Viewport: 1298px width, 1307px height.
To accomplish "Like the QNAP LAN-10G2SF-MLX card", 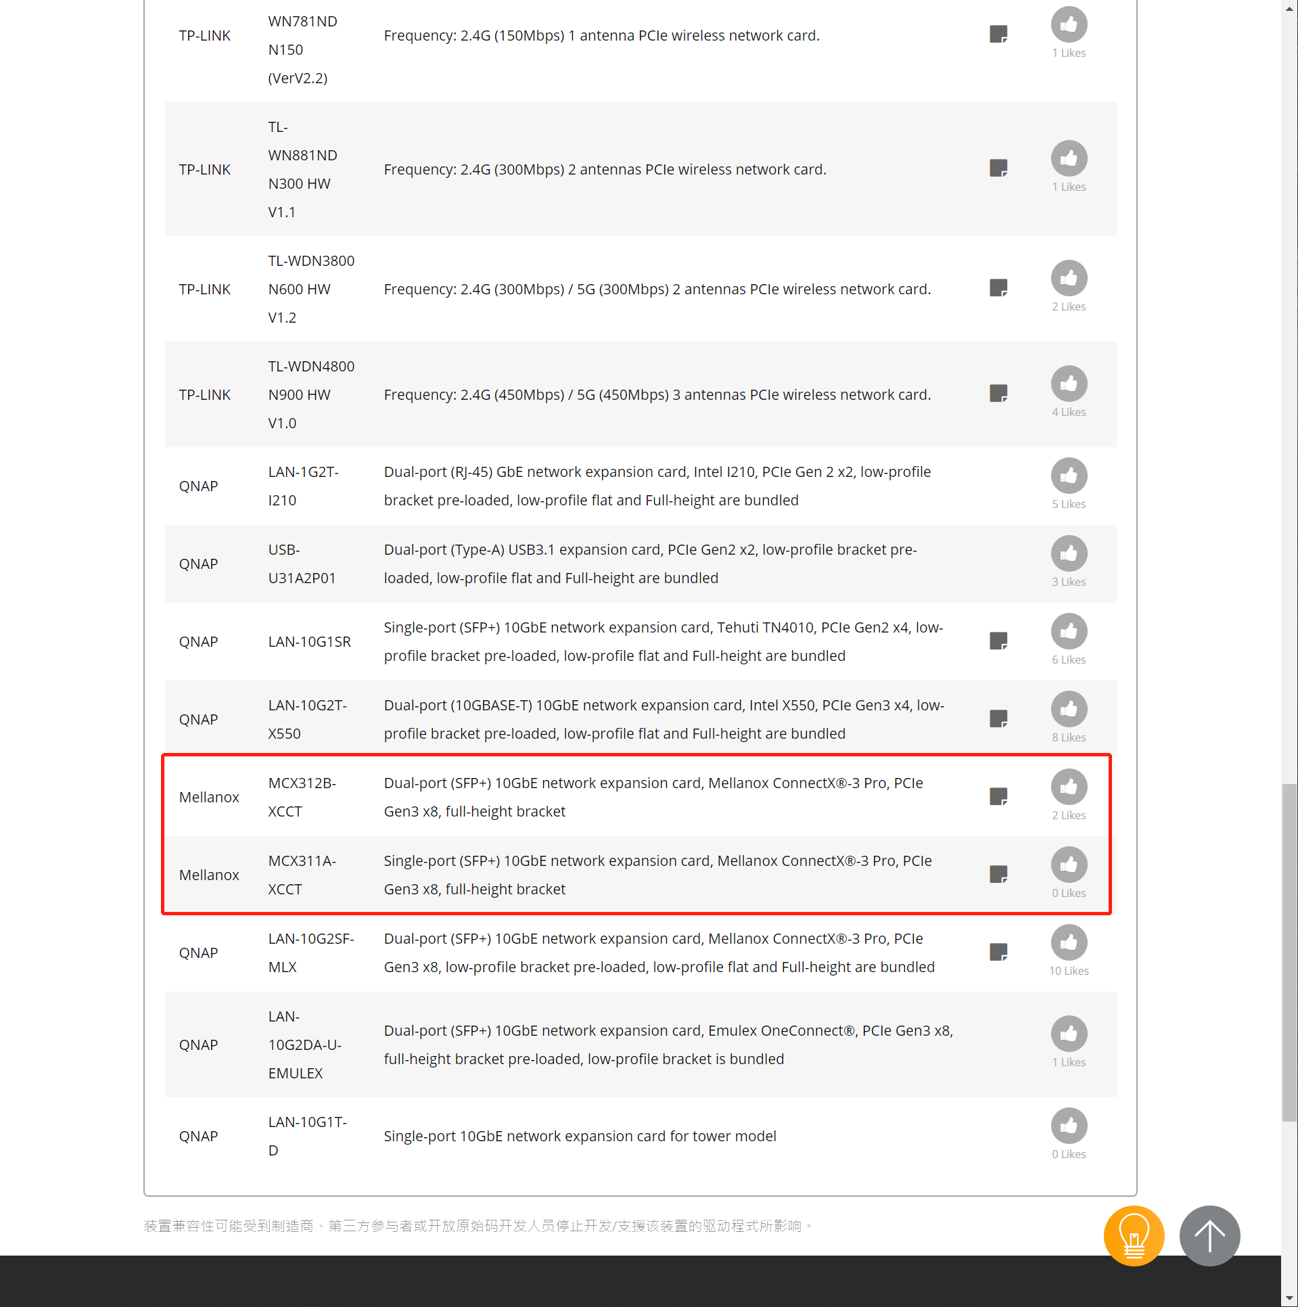I will (1068, 943).
